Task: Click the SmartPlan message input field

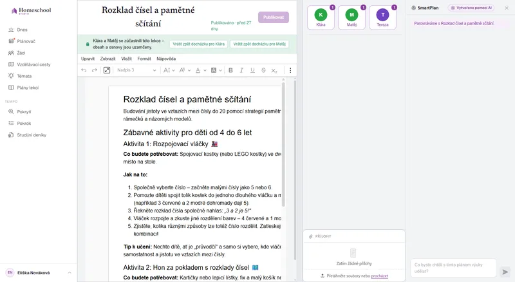Action: 453,268
